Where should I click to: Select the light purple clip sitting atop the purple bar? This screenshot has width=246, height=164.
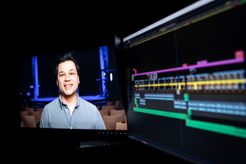(x=202, y=62)
